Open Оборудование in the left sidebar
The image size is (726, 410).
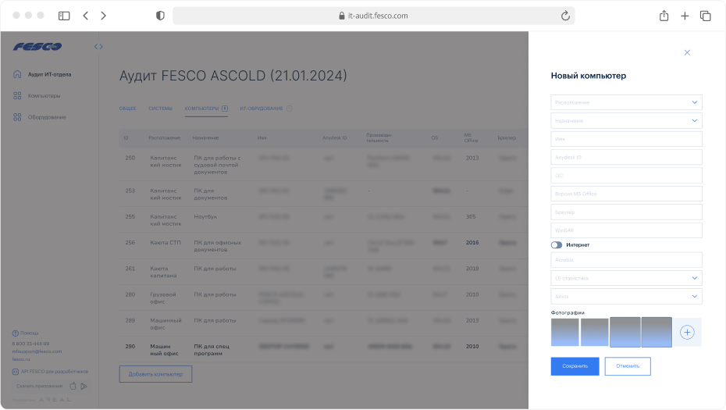coord(47,117)
